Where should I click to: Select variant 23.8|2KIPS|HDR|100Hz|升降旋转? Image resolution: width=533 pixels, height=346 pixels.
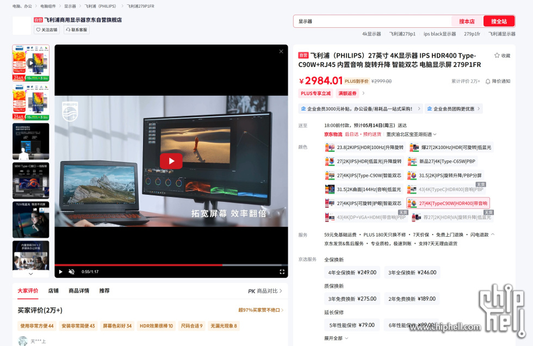(365, 147)
